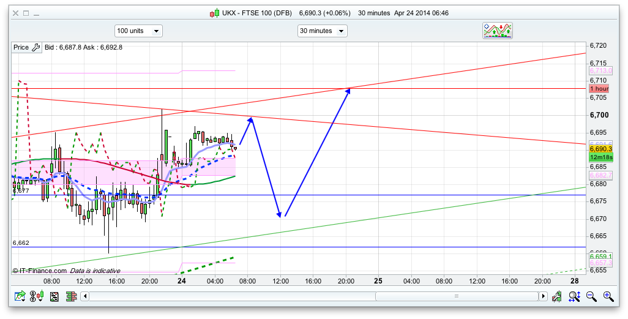Click the 6,690.3 current price label
The height and width of the screenshot is (319, 628).
(600, 149)
